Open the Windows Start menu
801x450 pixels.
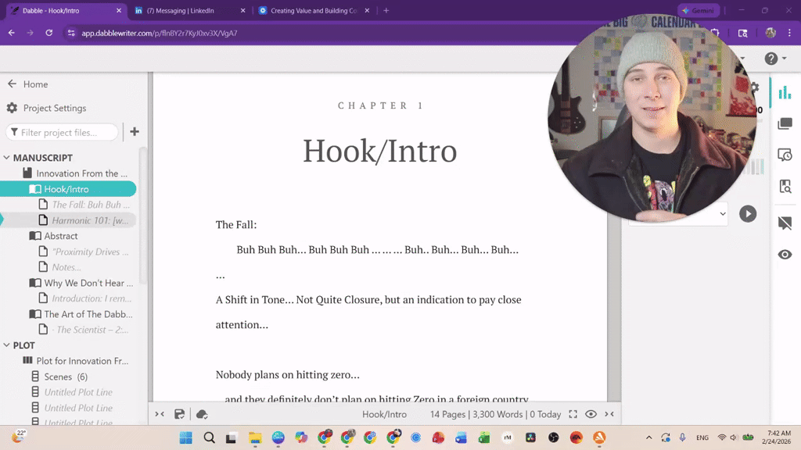click(x=186, y=437)
